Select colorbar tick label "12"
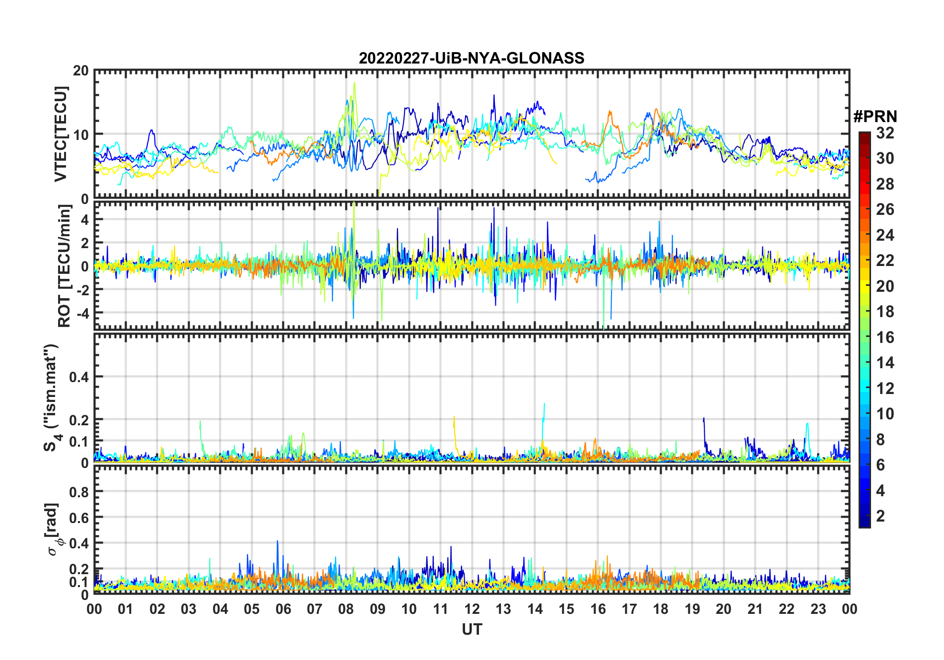The width and height of the screenshot is (944, 660). tap(885, 389)
